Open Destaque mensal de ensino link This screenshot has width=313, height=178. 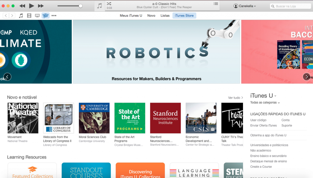[x=268, y=161]
